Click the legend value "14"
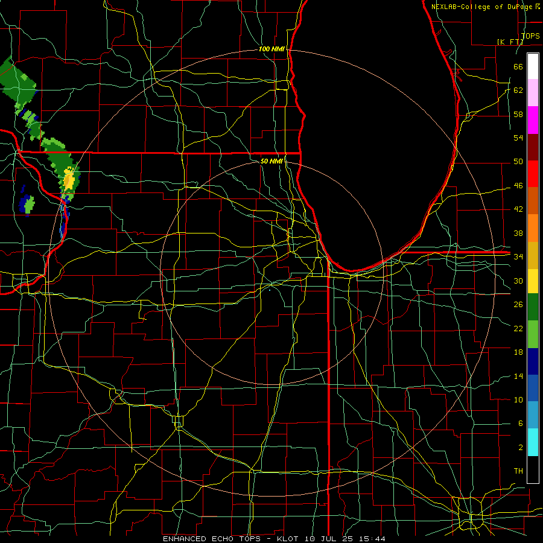The height and width of the screenshot is (543, 543). [518, 376]
